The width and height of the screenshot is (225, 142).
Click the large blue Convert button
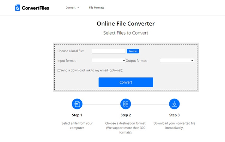pyautogui.click(x=126, y=82)
